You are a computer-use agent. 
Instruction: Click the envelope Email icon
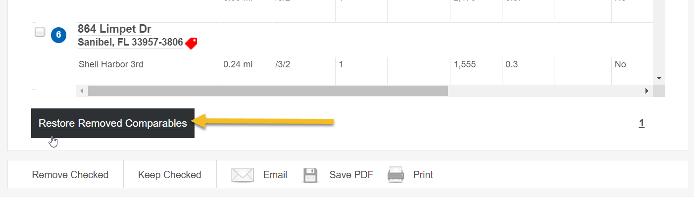[x=243, y=175]
